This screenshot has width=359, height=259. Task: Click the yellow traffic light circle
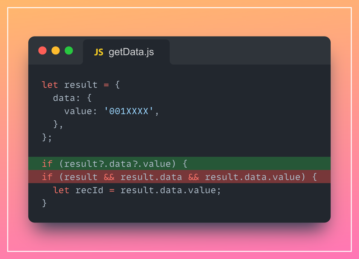click(x=55, y=51)
